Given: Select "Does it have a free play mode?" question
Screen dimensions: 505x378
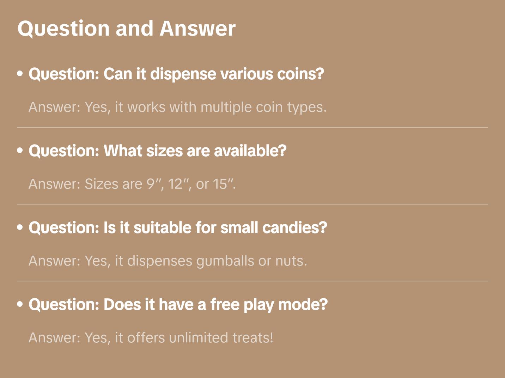Looking at the screenshot, I should click(178, 305).
